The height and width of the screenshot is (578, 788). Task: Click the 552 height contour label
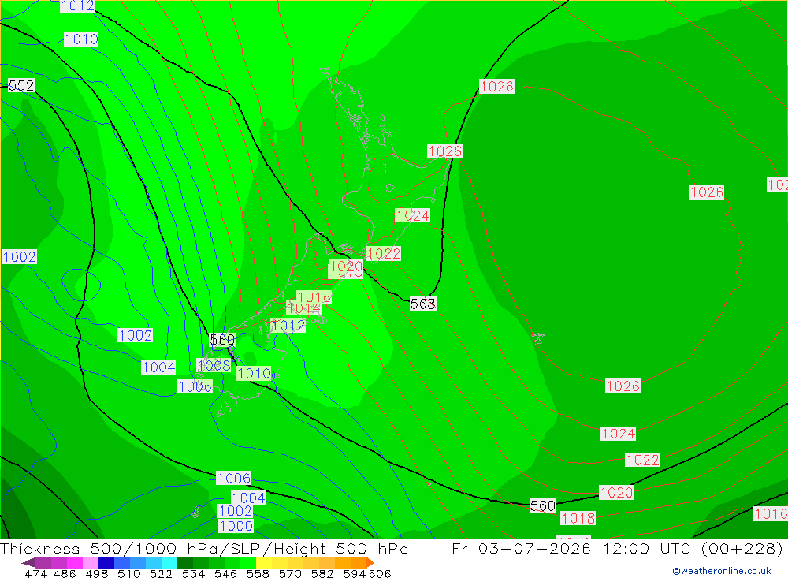(x=21, y=85)
